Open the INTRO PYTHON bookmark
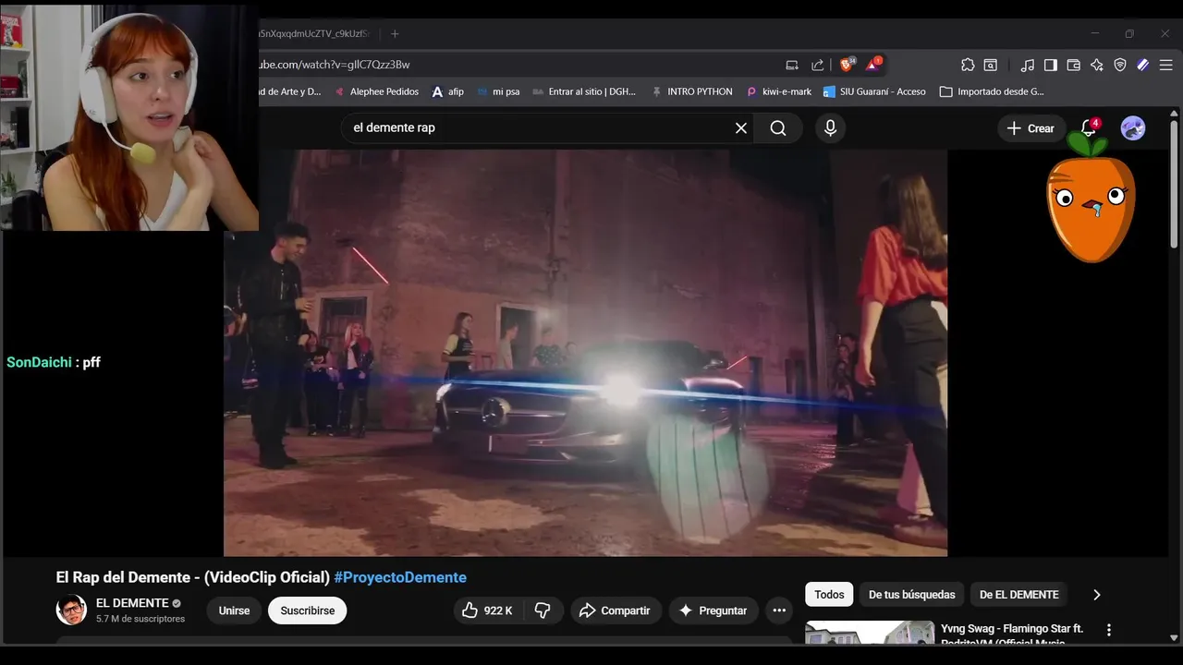Viewport: 1183px width, 665px height. (x=692, y=91)
